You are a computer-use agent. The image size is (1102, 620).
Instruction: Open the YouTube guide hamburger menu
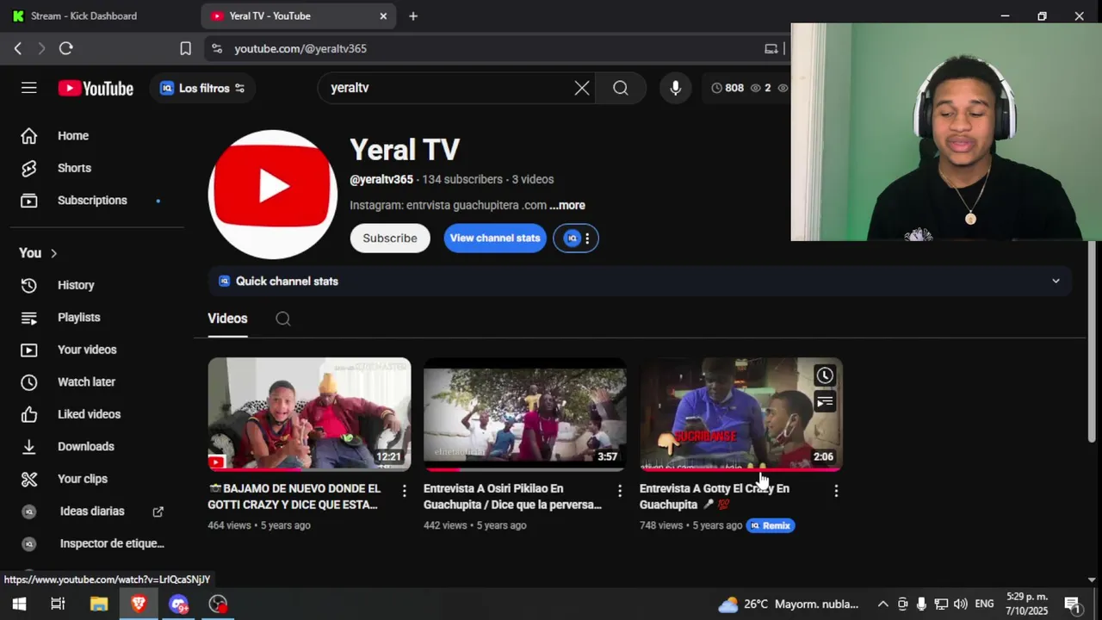[29, 88]
